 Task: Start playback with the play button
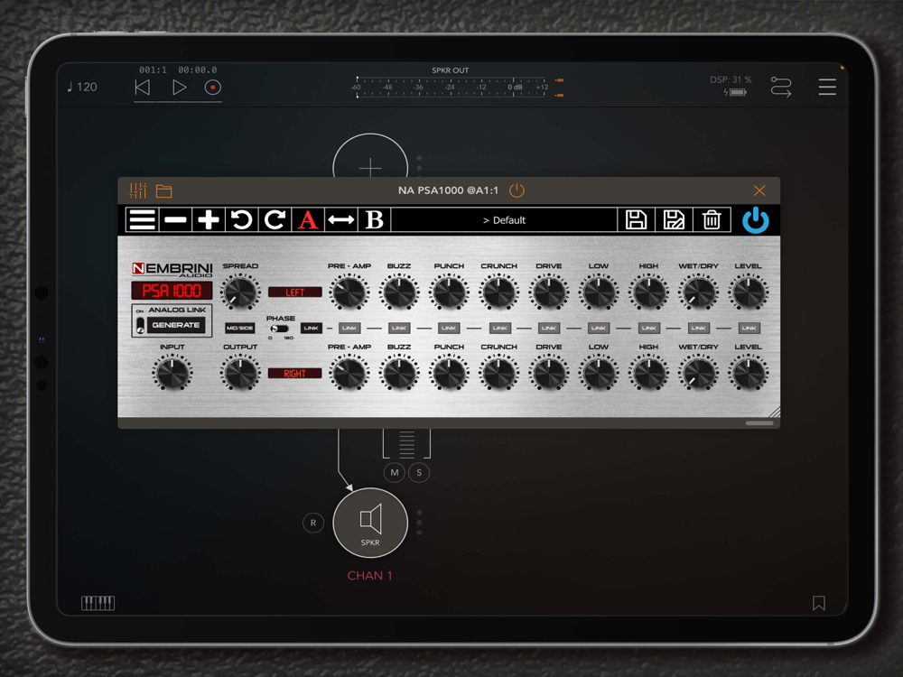pyautogui.click(x=179, y=88)
